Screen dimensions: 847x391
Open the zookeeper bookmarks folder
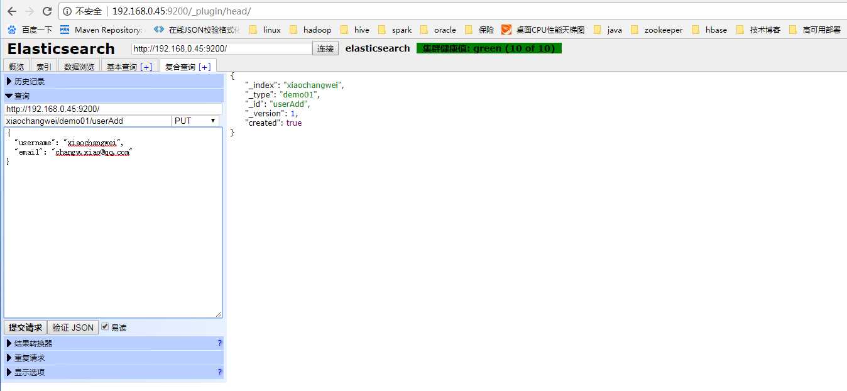657,30
